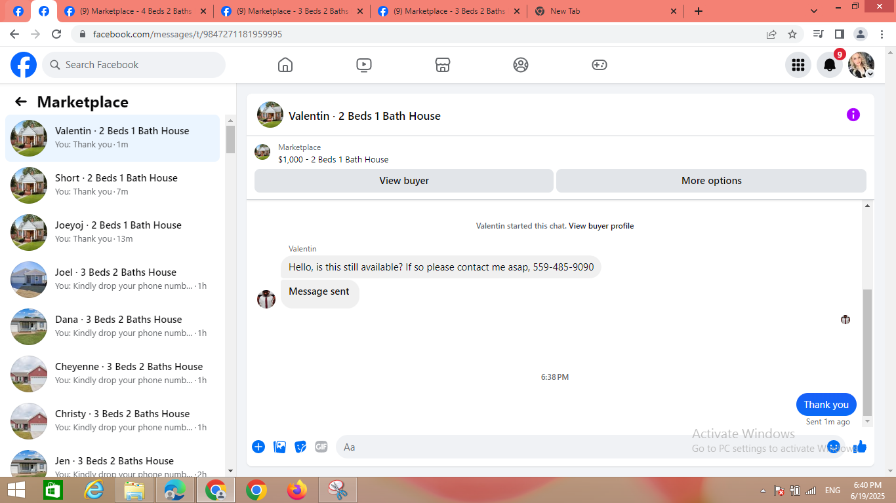Click the back arrow beside Marketplace heading
896x503 pixels.
[21, 102]
